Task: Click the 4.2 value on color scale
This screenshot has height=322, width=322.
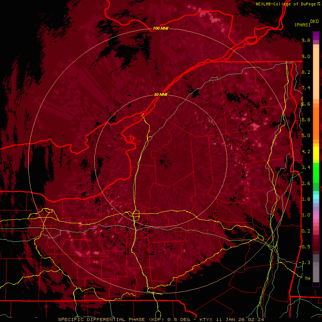Action: pyautogui.click(x=306, y=152)
